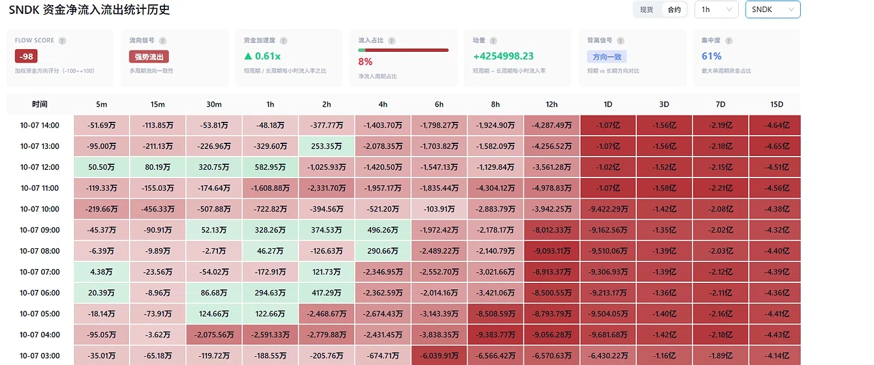Click the help icon beside 动量
Screen dimensions: 874x365
tap(494, 40)
